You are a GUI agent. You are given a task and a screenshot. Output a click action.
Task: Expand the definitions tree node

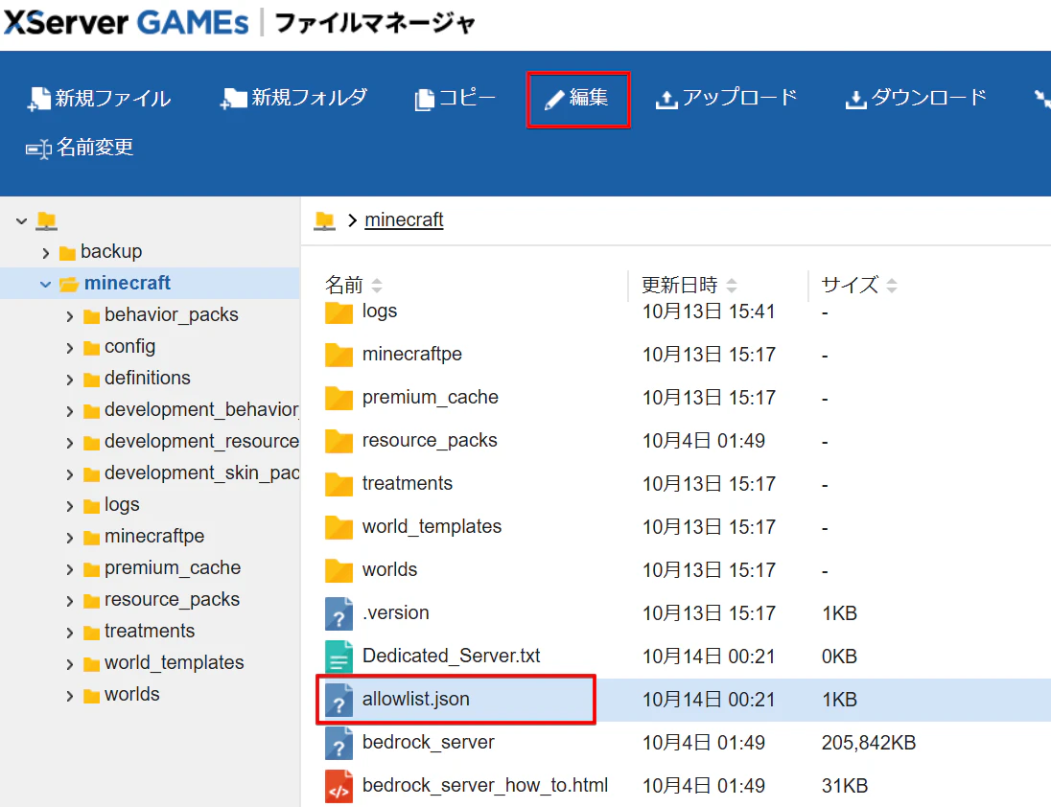[x=70, y=379]
